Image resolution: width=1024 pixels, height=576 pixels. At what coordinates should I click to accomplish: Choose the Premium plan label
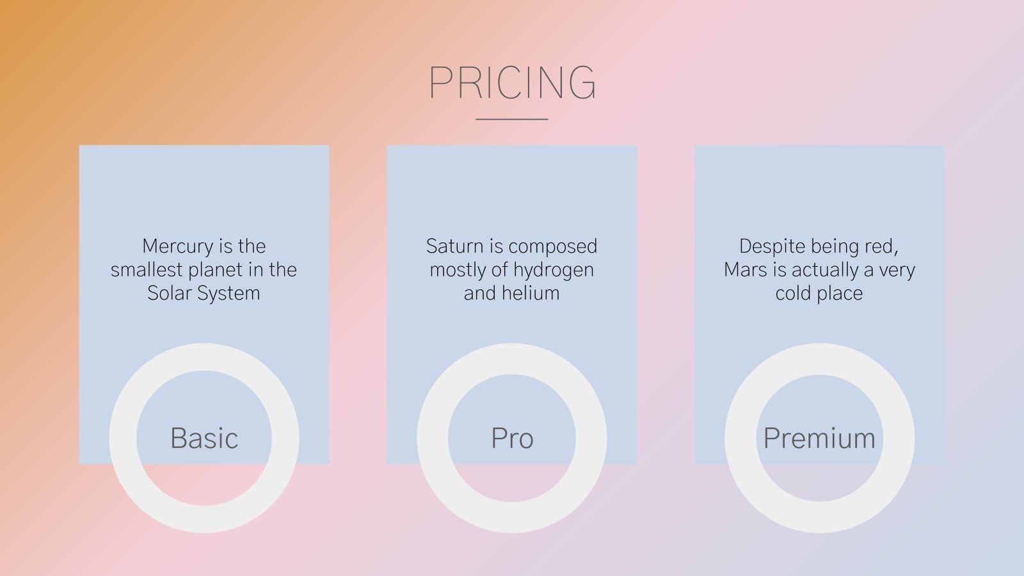coord(819,438)
